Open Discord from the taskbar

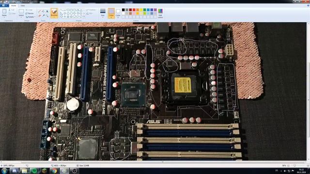coord(14,171)
